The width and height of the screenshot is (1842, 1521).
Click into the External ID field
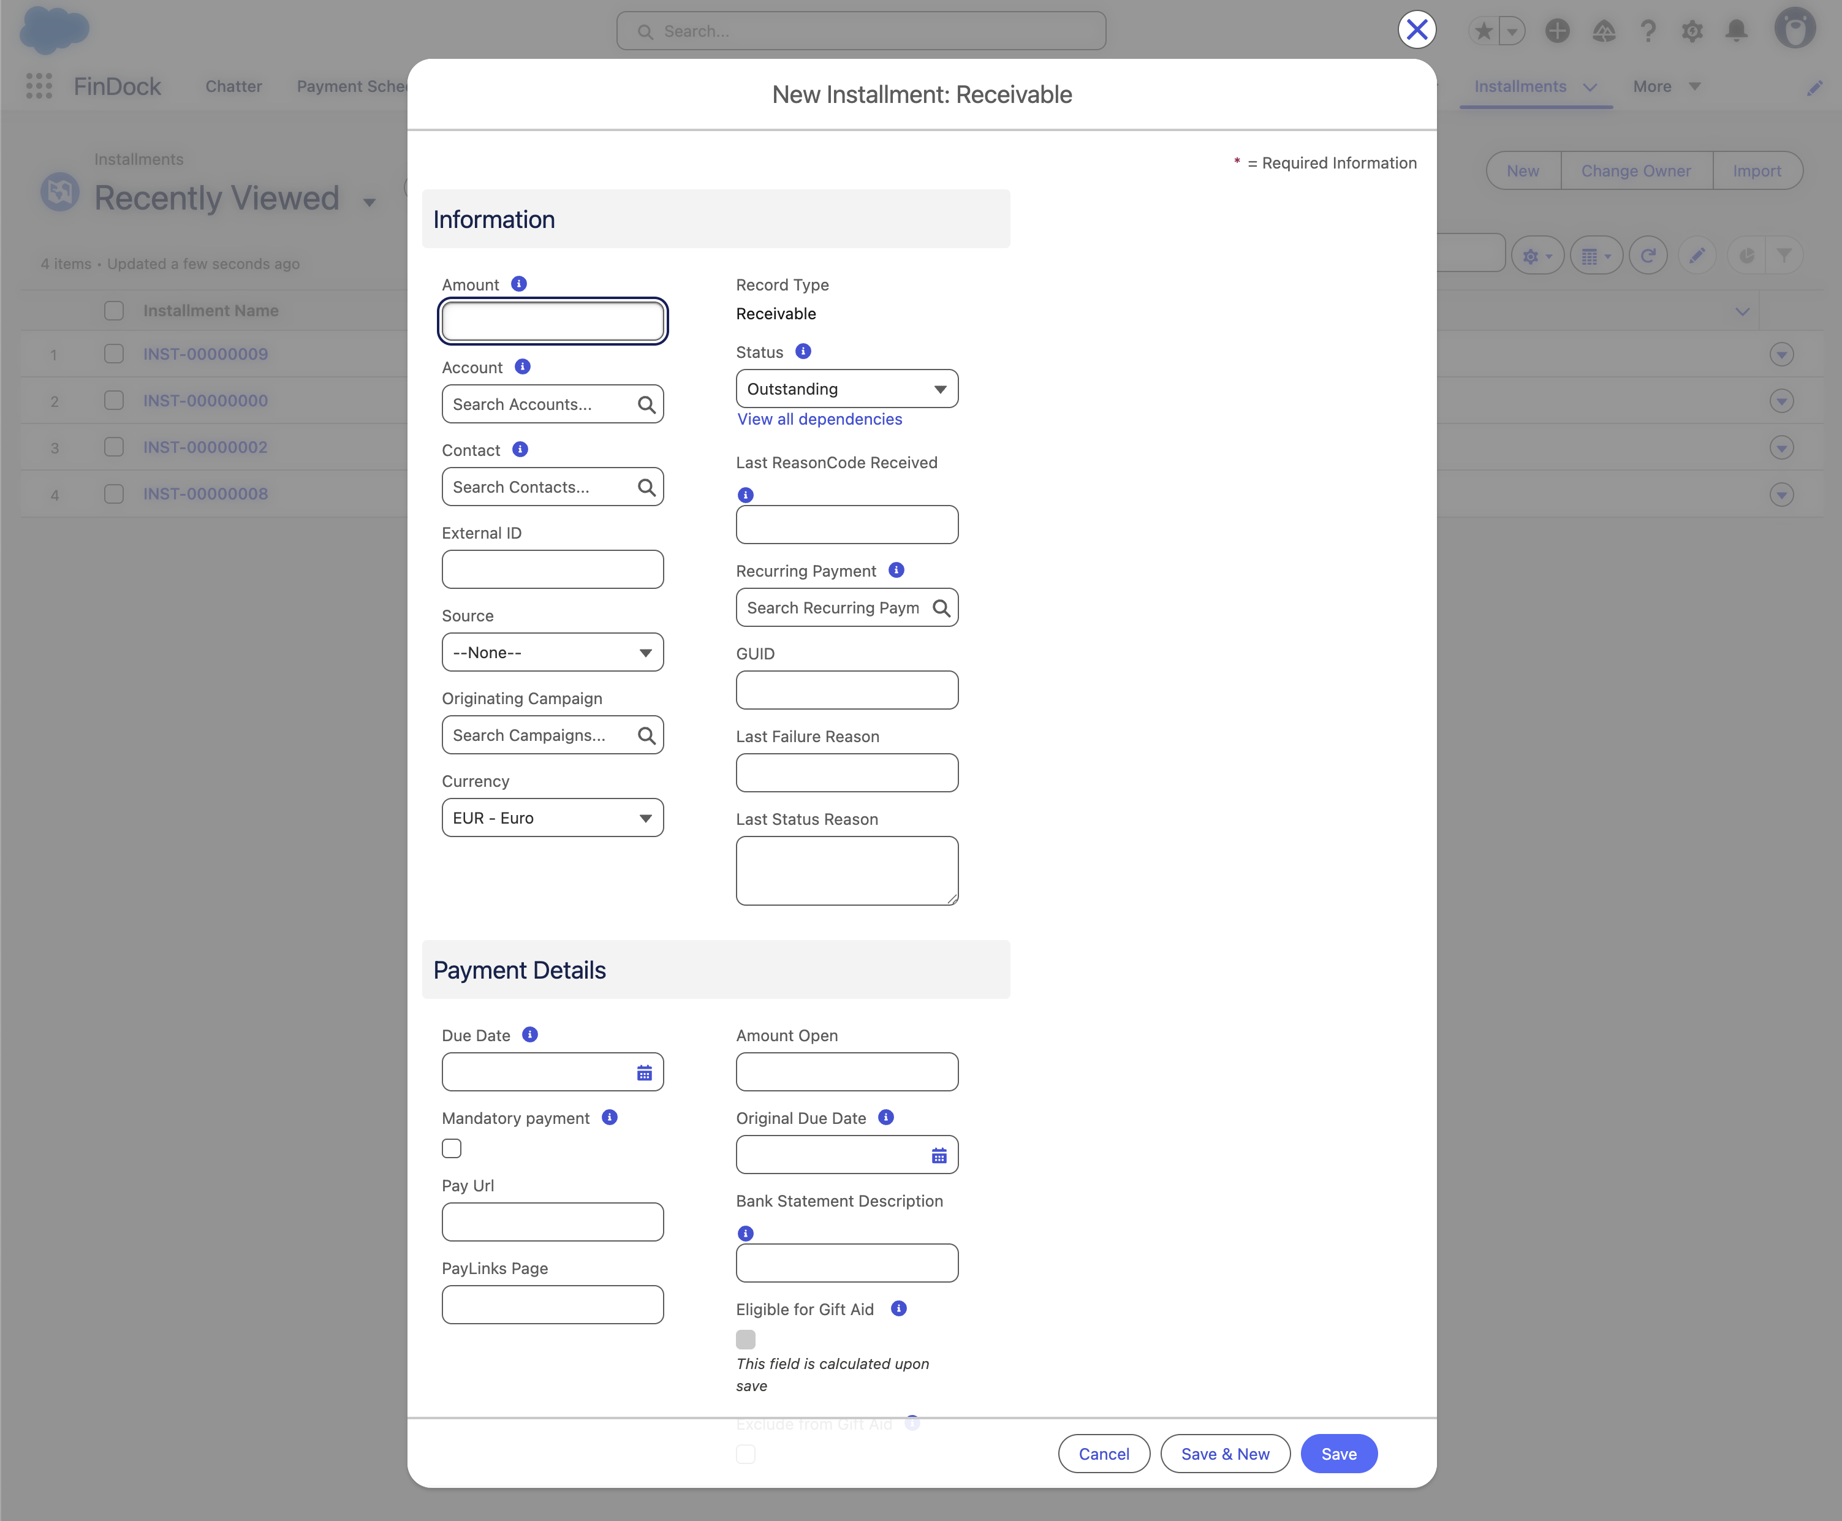pos(552,569)
